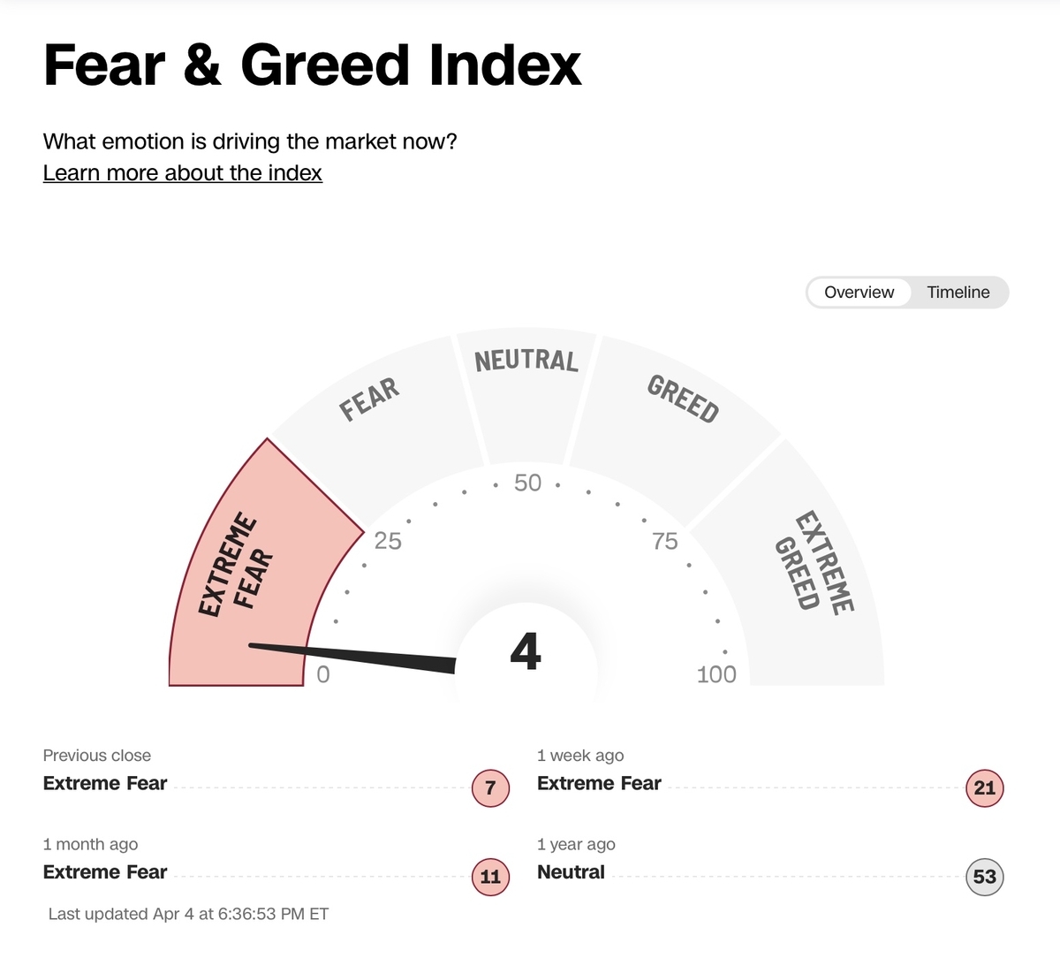
Task: Select the Overview toggle option
Action: click(859, 293)
